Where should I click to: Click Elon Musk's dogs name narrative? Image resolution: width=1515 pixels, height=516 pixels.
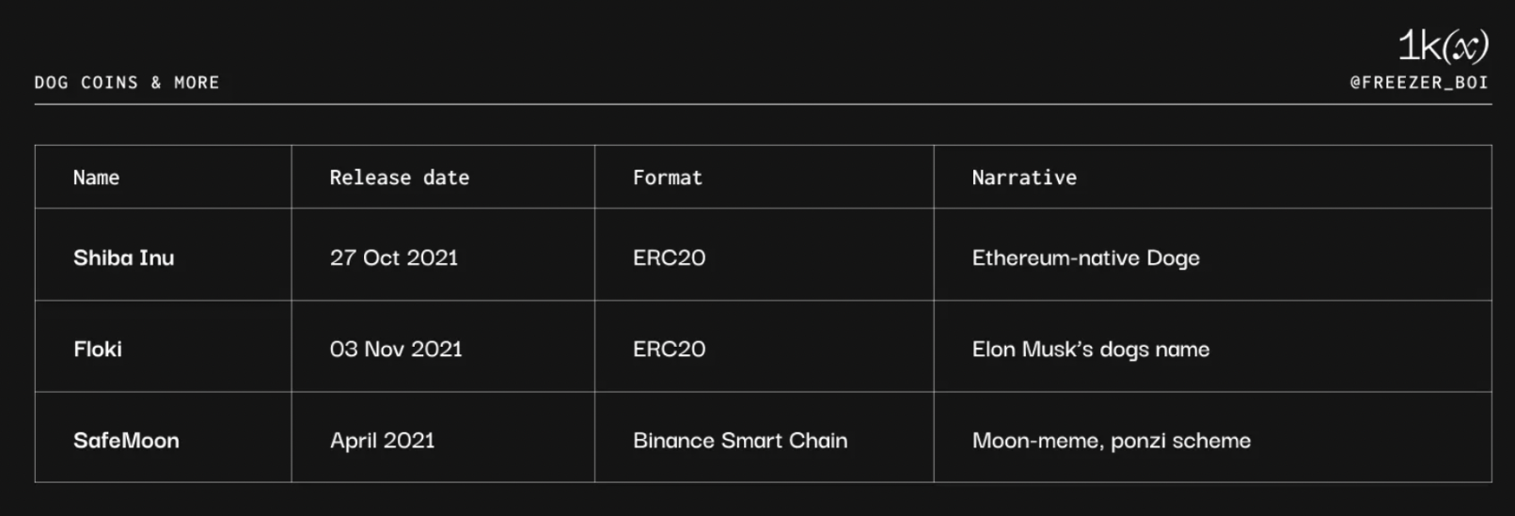tap(1091, 349)
